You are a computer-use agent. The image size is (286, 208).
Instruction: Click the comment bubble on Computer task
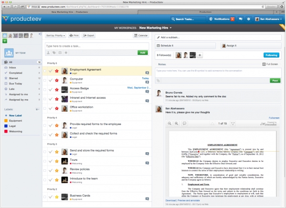pos(147,82)
